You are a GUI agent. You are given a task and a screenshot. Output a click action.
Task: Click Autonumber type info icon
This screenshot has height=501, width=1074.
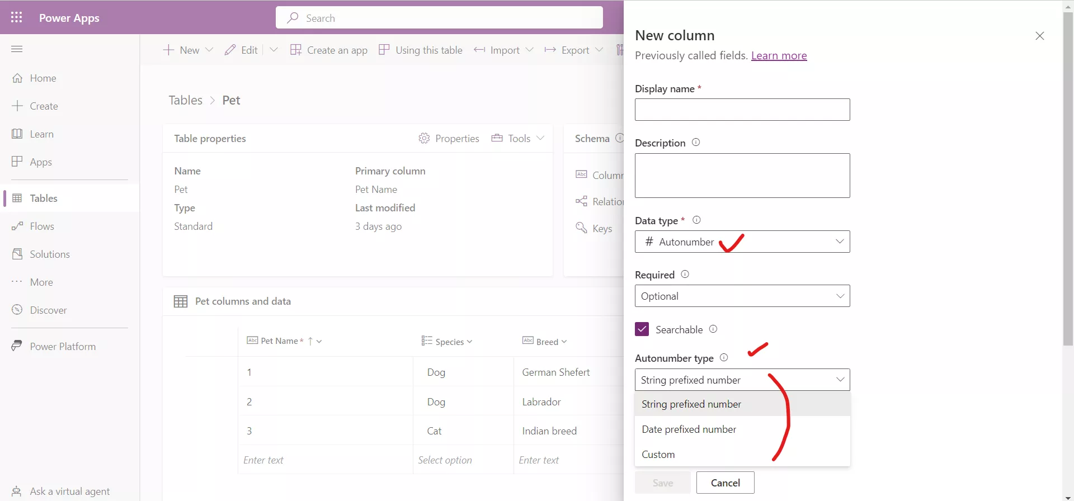tap(724, 358)
